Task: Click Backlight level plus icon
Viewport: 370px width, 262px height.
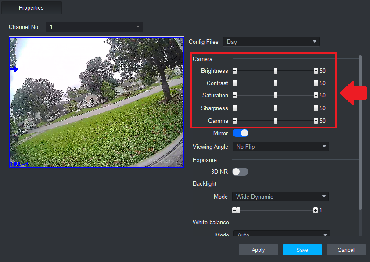Action: 316,210
